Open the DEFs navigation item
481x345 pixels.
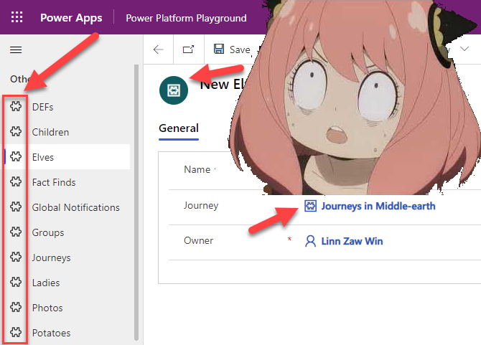[67, 107]
